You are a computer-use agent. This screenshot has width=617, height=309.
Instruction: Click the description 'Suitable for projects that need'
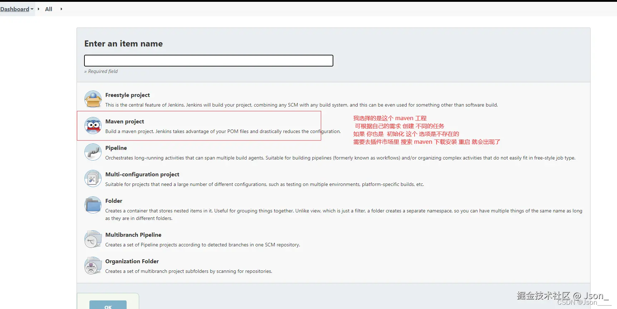(265, 185)
